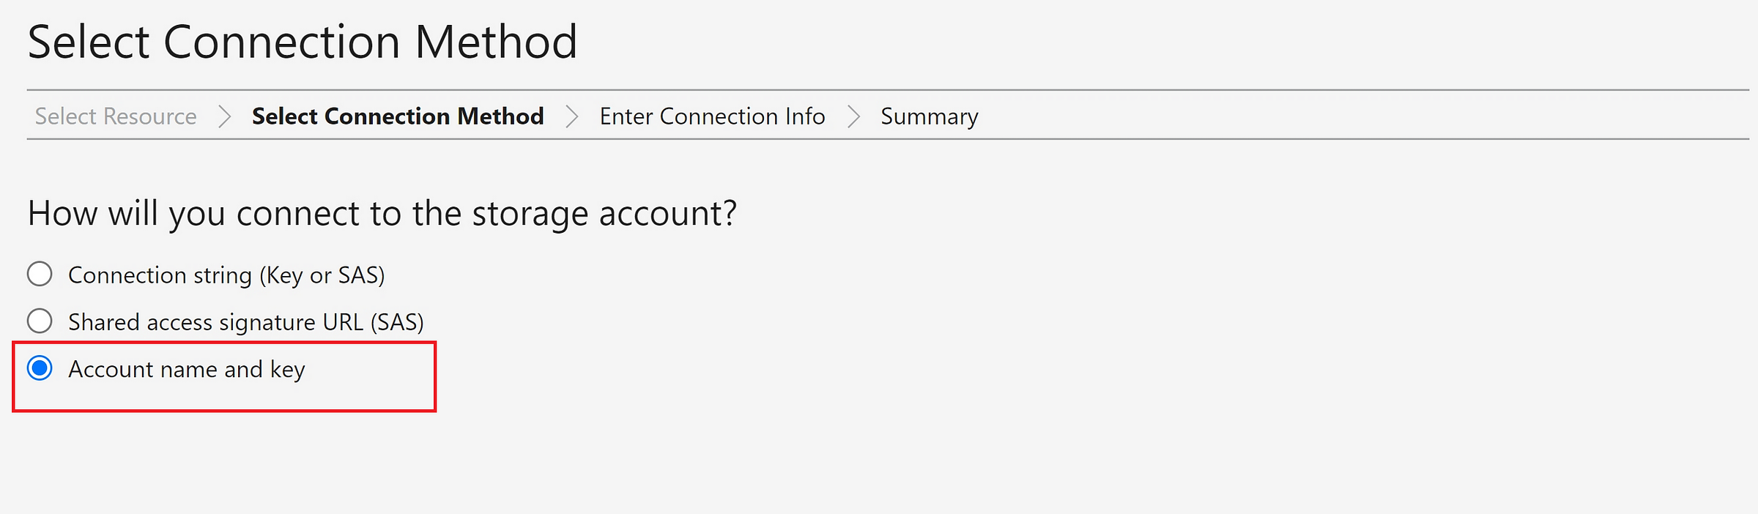Viewport: 1758px width, 514px height.
Task: Click the "Shared access signature URL (SAS)" label
Action: pyautogui.click(x=246, y=322)
